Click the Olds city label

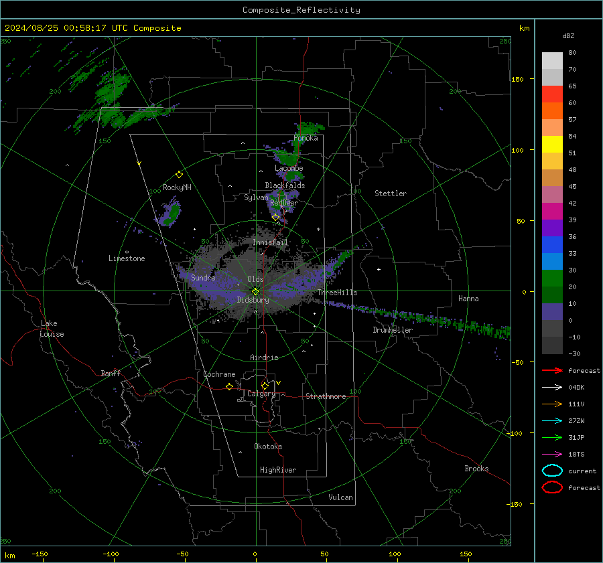click(255, 279)
